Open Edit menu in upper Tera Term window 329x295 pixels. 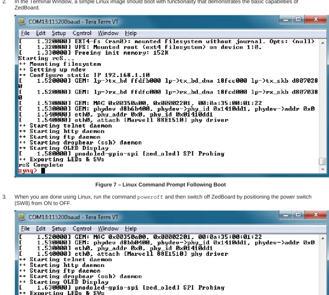coord(41,33)
